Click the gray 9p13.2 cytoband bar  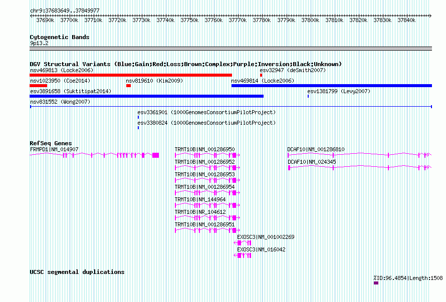click(231, 49)
